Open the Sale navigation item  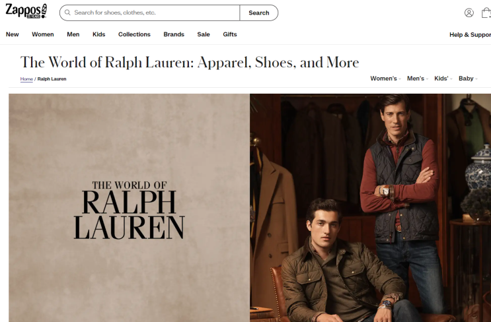[x=204, y=34]
